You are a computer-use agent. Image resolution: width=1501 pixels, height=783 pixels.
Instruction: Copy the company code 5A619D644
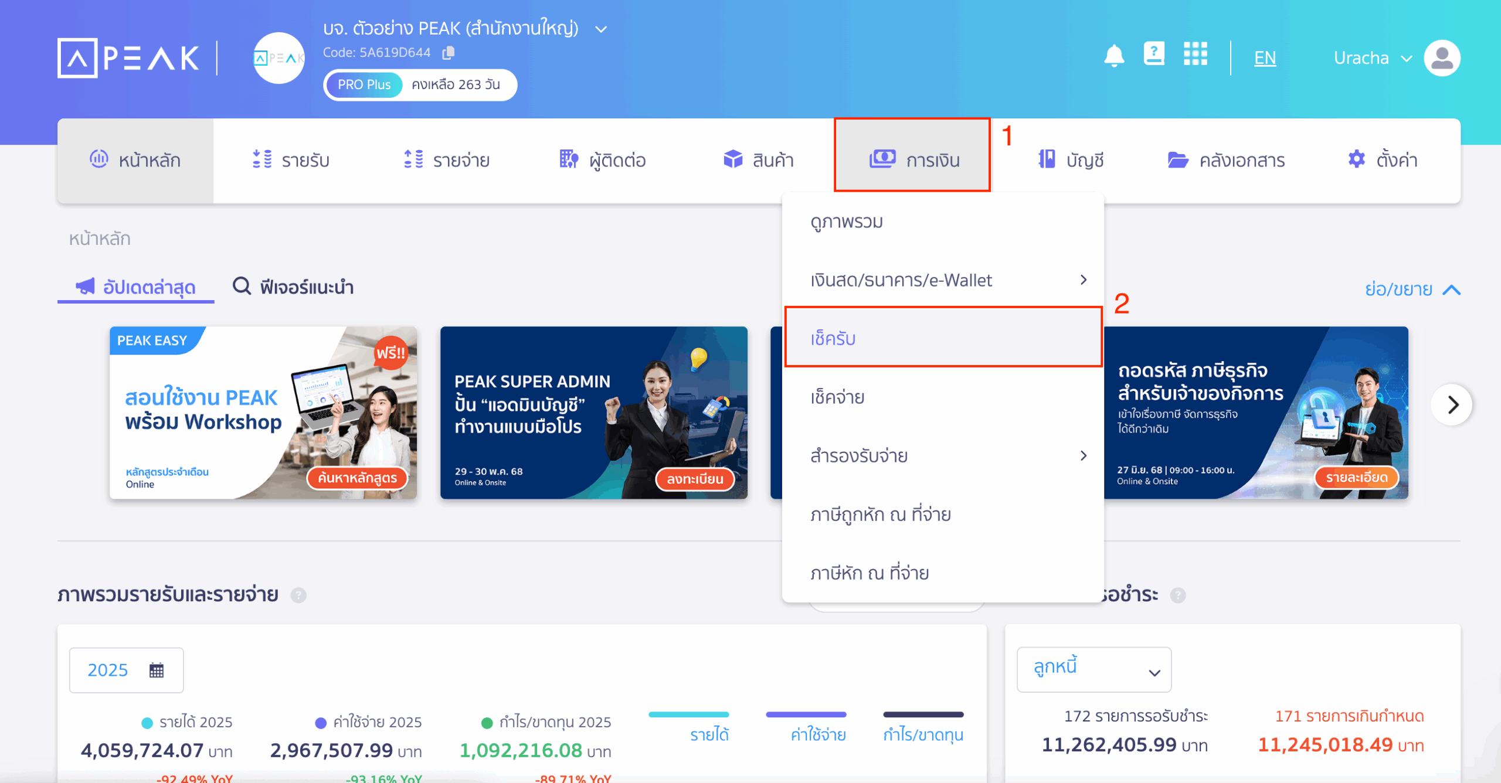point(449,53)
